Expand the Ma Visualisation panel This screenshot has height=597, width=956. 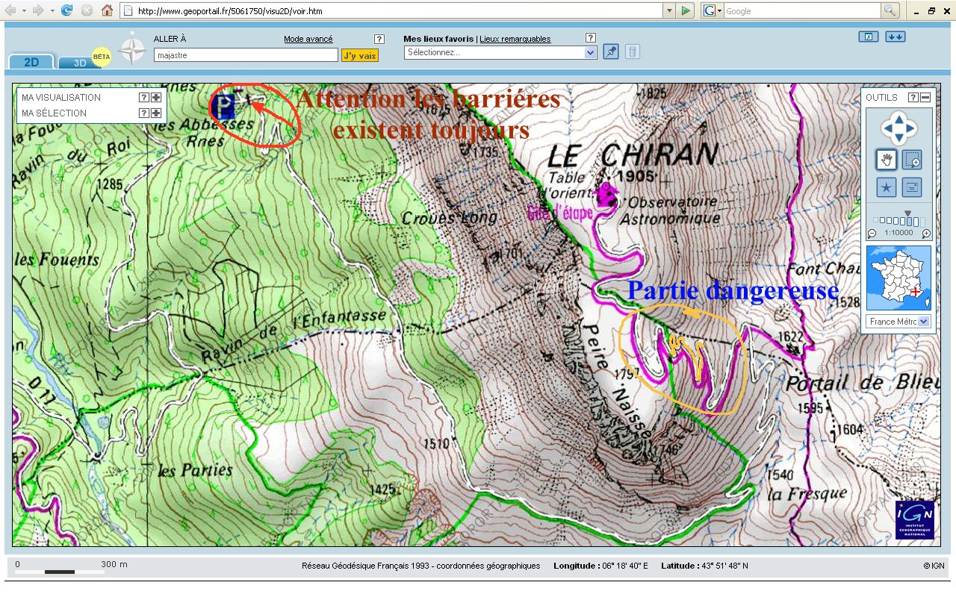coord(156,97)
